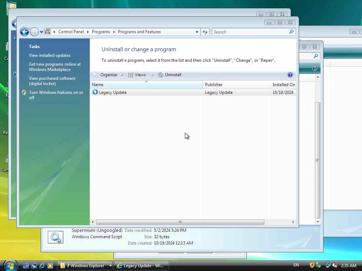Open the recent pages arrow beside Forward
This screenshot has width=362, height=271.
click(x=42, y=32)
